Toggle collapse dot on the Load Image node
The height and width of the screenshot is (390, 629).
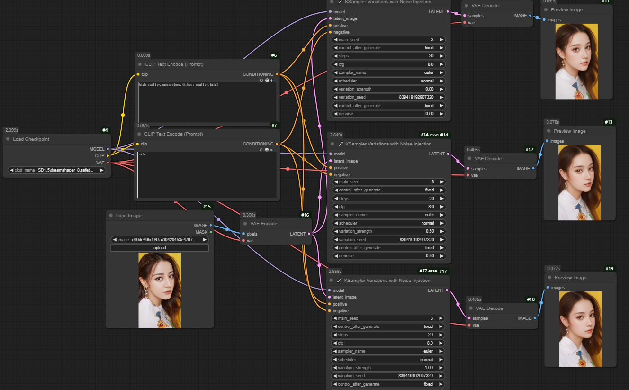point(111,216)
